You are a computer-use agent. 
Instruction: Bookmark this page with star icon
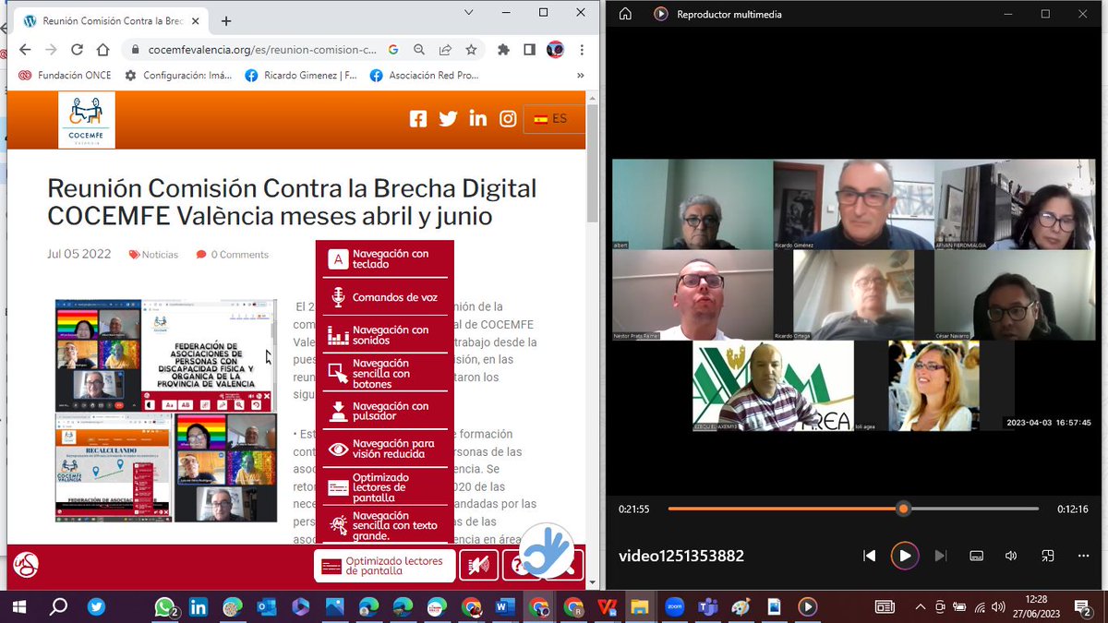tap(471, 50)
